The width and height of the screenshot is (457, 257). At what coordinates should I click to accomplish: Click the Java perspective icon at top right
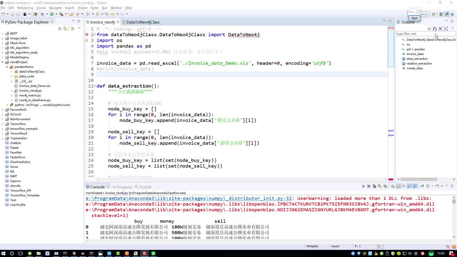[441, 14]
